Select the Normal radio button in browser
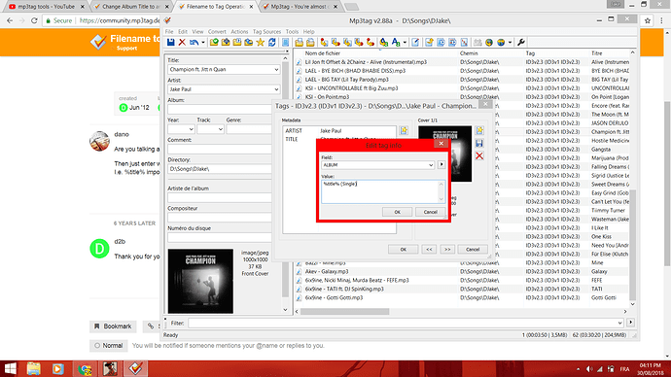The width and height of the screenshot is (671, 377). 97,345
